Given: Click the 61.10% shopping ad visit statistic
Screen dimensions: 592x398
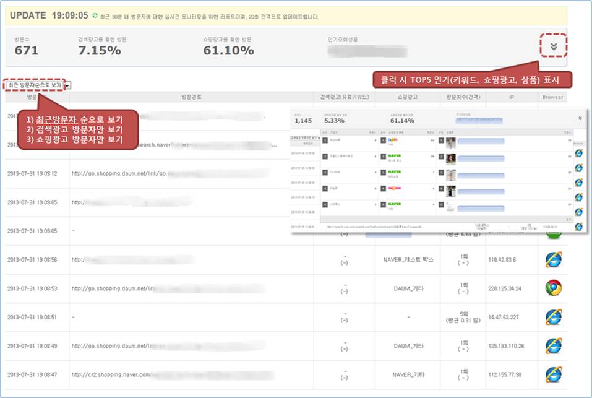Looking at the screenshot, I should click(228, 51).
